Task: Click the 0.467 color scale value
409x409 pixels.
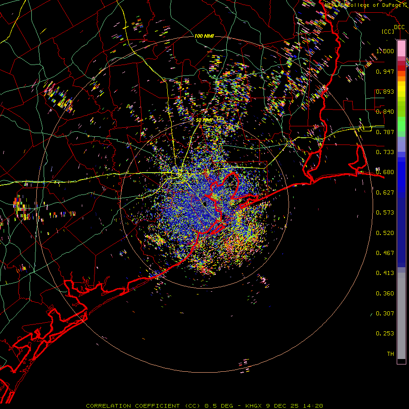Action: tap(385, 253)
